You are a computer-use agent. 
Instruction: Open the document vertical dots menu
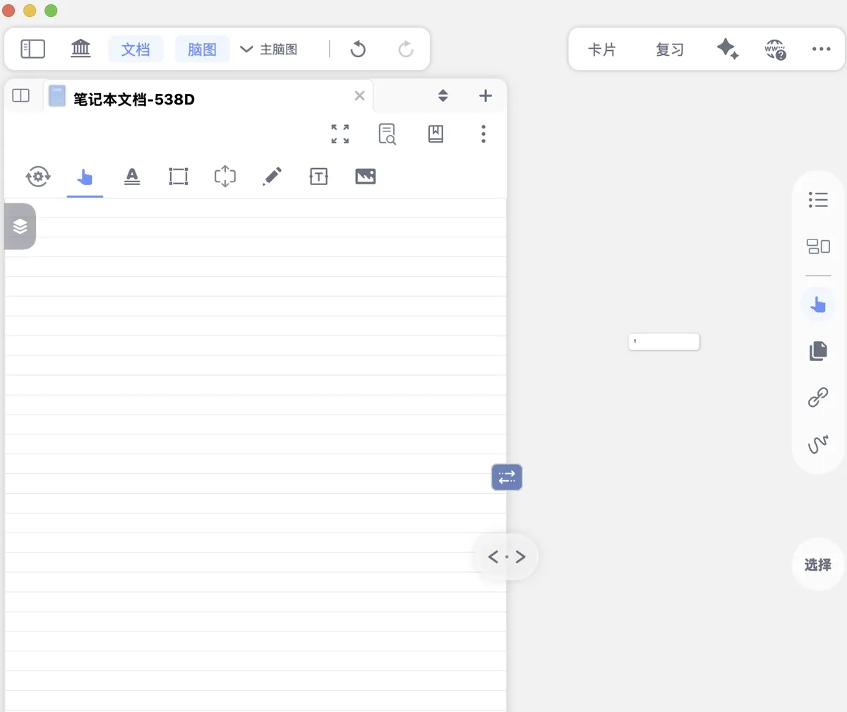tap(483, 133)
